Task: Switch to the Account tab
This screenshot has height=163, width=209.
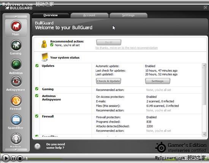Action: point(89,15)
